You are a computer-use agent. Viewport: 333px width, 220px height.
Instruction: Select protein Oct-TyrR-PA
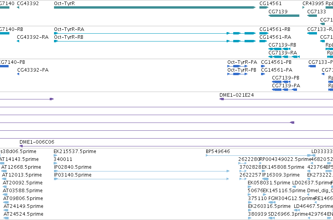[x=237, y=66]
